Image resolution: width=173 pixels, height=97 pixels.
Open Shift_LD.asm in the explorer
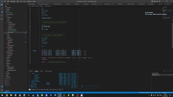pyautogui.click(x=11, y=26)
